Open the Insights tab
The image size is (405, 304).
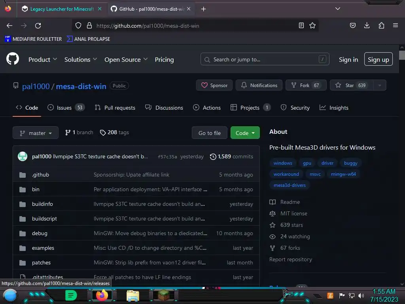pyautogui.click(x=334, y=108)
